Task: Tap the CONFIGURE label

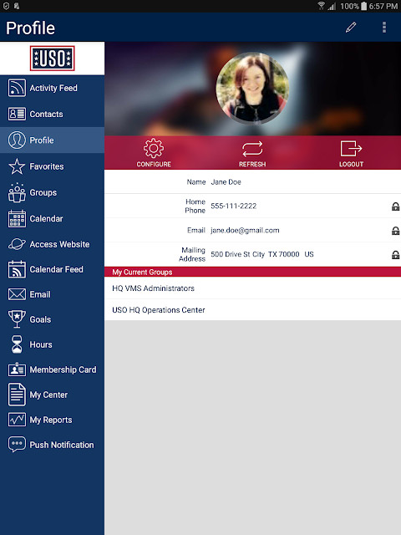Action: [154, 164]
